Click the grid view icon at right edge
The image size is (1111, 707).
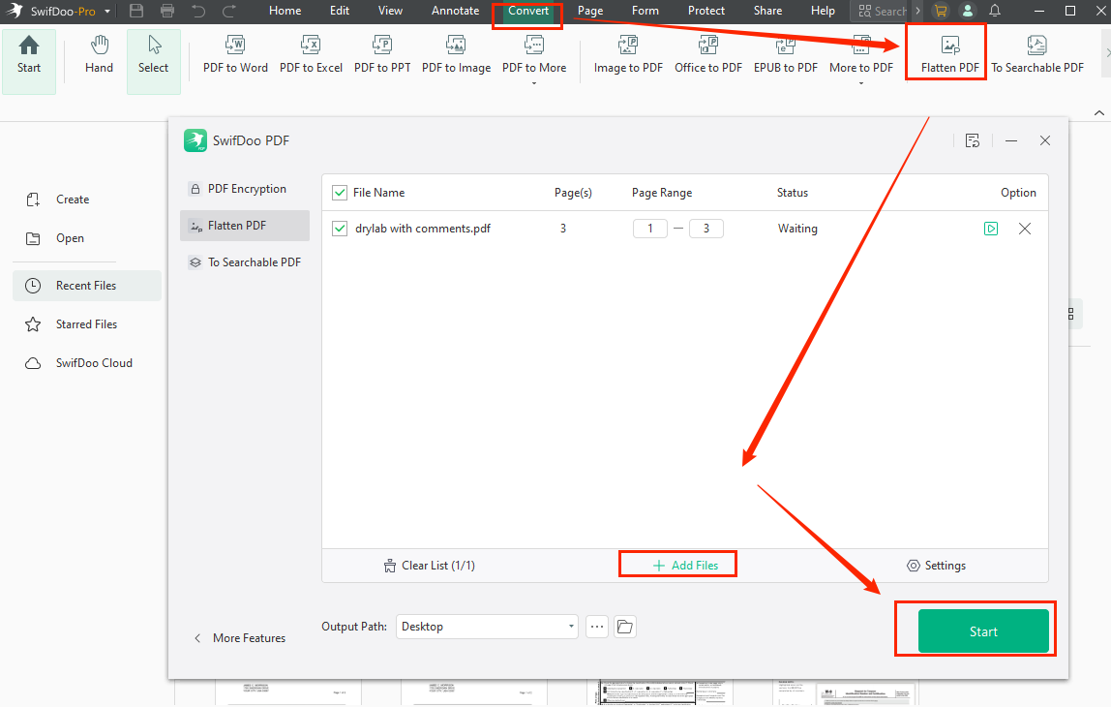pyautogui.click(x=1070, y=314)
